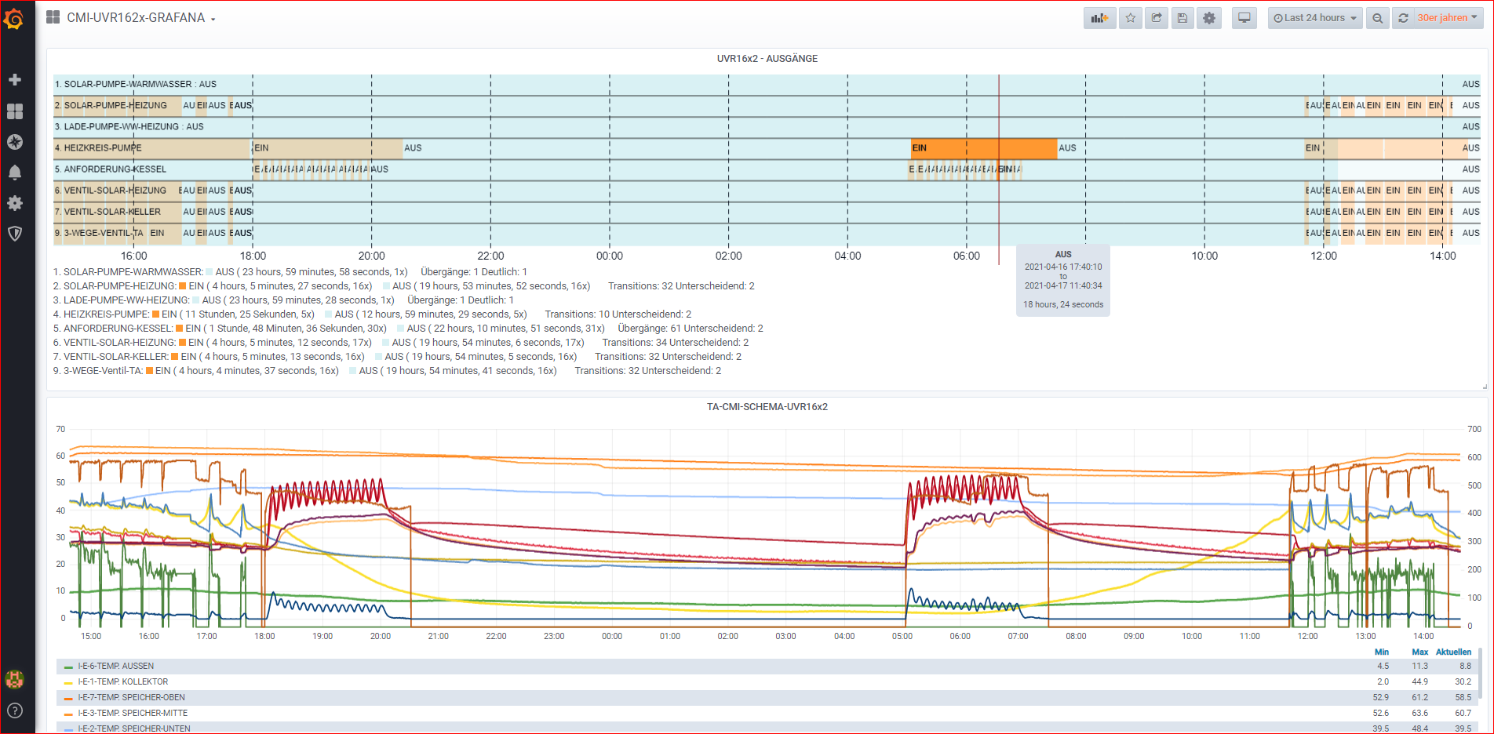This screenshot has height=734, width=1494.
Task: Click the '18 hours, 24 seconds' tooltip text
Action: point(1063,304)
